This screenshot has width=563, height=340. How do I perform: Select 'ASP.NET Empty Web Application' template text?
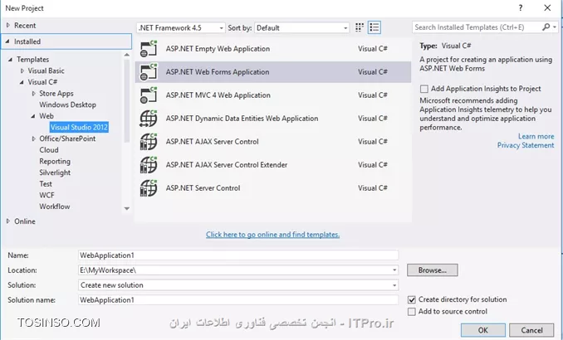(218, 48)
